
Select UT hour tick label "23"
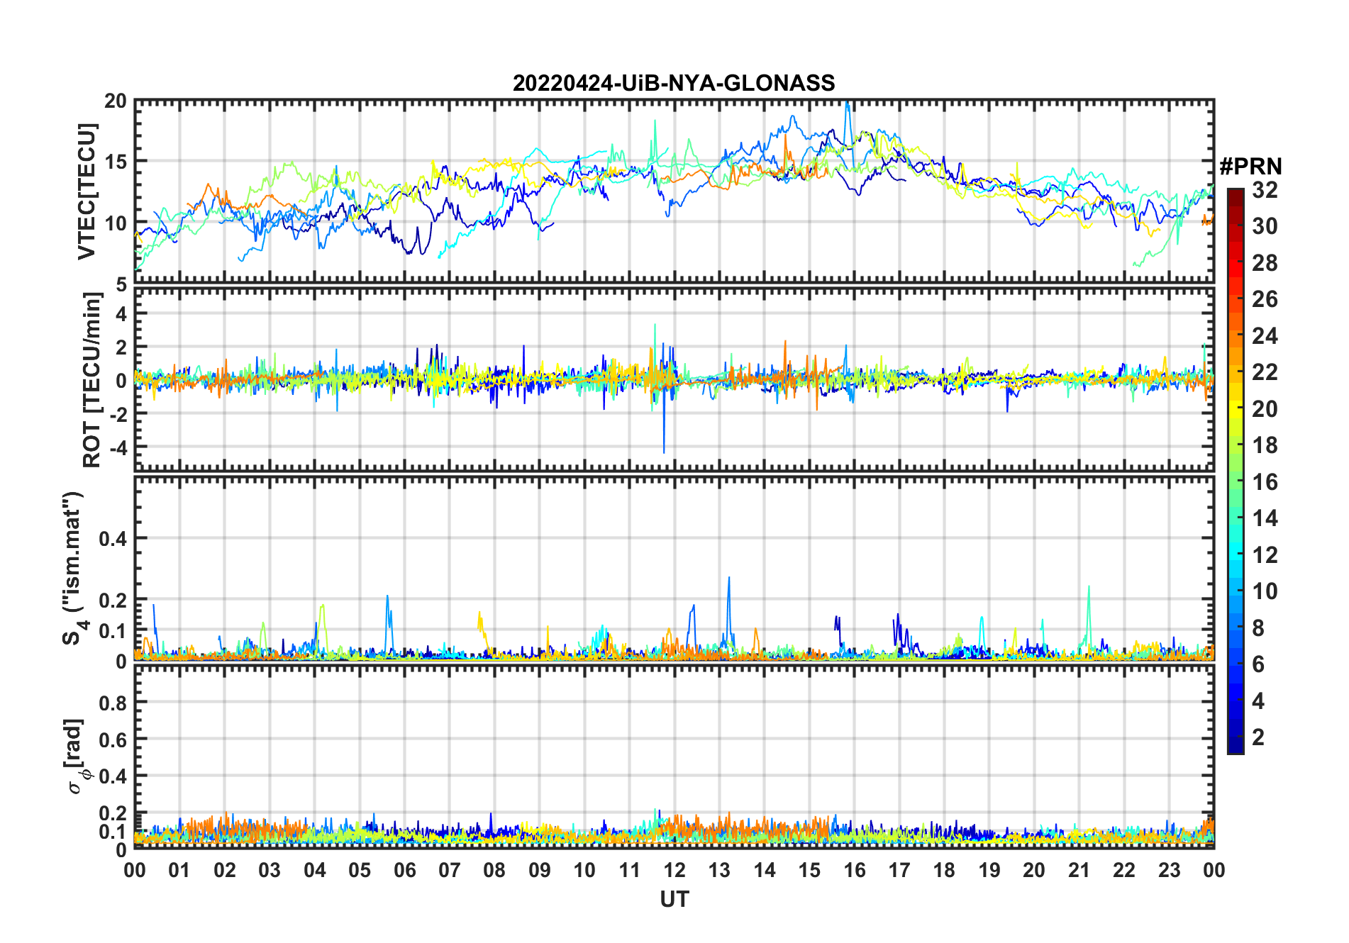coord(1169,870)
